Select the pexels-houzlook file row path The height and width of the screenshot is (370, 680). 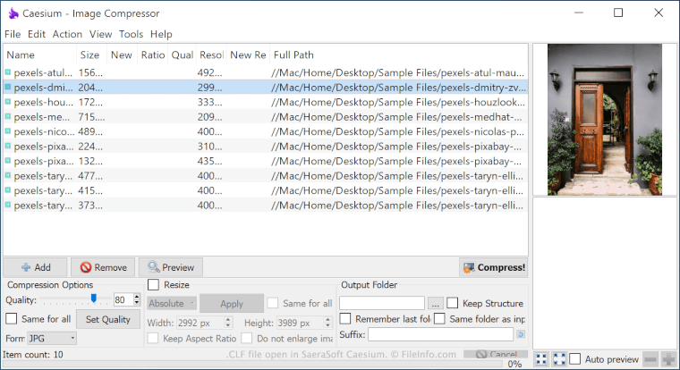(x=397, y=102)
